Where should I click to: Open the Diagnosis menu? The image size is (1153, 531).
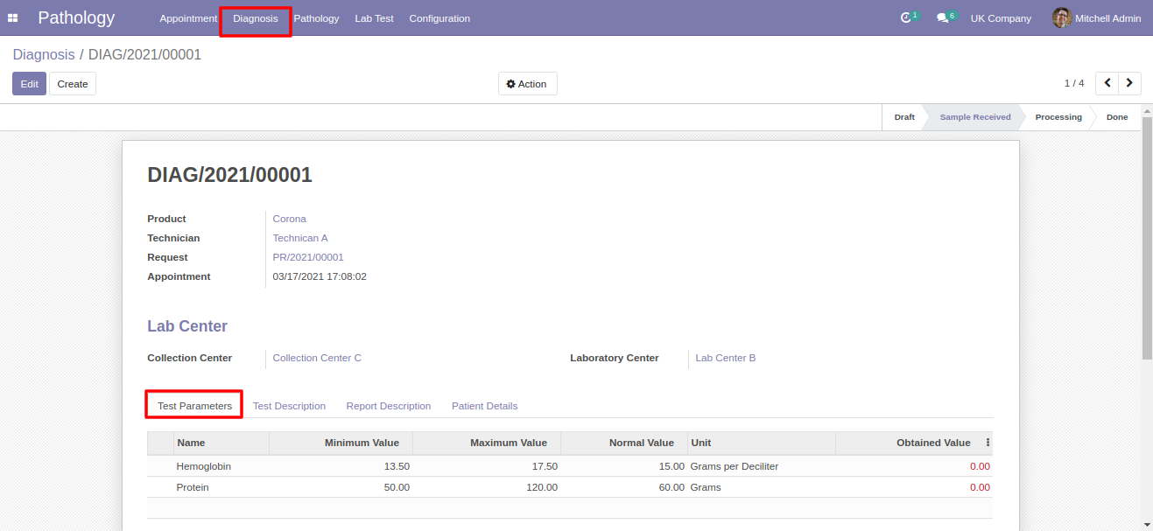[x=256, y=18]
